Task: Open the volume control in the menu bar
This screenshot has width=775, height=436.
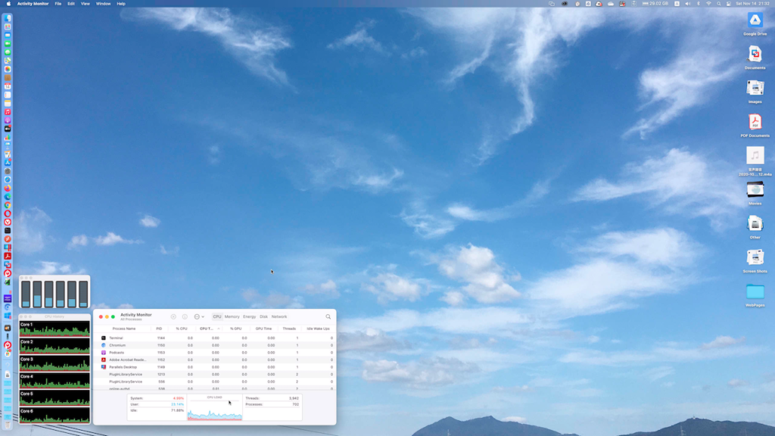Action: click(x=687, y=4)
